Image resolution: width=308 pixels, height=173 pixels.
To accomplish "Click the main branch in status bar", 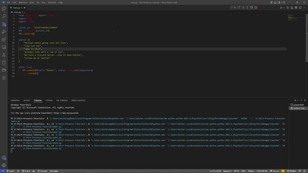I will tap(11, 171).
